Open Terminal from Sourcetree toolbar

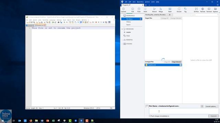pyautogui.click(x=209, y=10)
